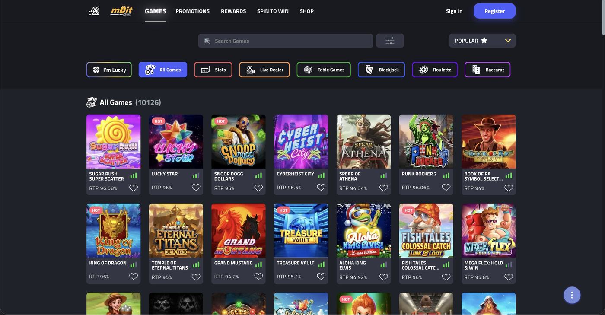Click the snail mascot icon in header
The width and height of the screenshot is (605, 315).
pos(94,11)
